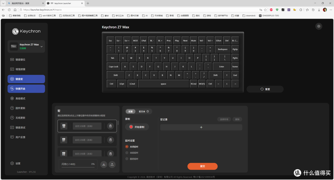Click the Keychron logo
The image size is (334, 180).
26,31
